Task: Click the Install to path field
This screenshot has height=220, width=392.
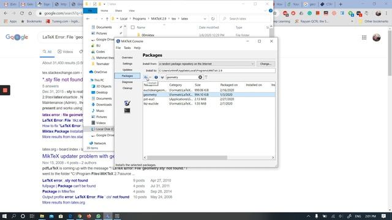Action: (x=216, y=71)
